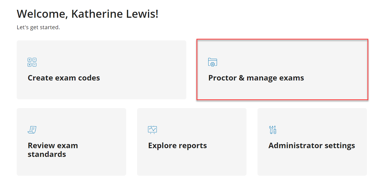The height and width of the screenshot is (185, 388).
Task: Click the chart presentation icon on Explore reports
Action: click(152, 130)
